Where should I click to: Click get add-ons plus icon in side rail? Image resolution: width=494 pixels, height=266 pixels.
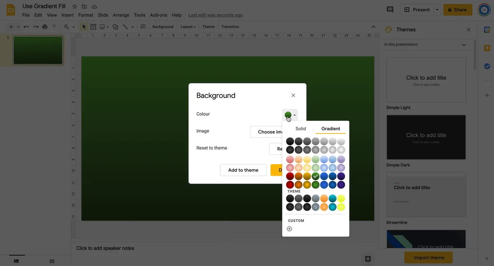pos(487,95)
